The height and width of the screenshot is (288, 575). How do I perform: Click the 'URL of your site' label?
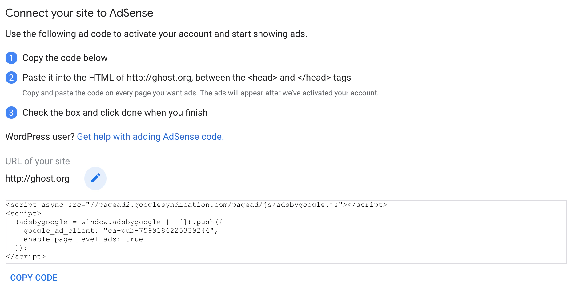38,161
